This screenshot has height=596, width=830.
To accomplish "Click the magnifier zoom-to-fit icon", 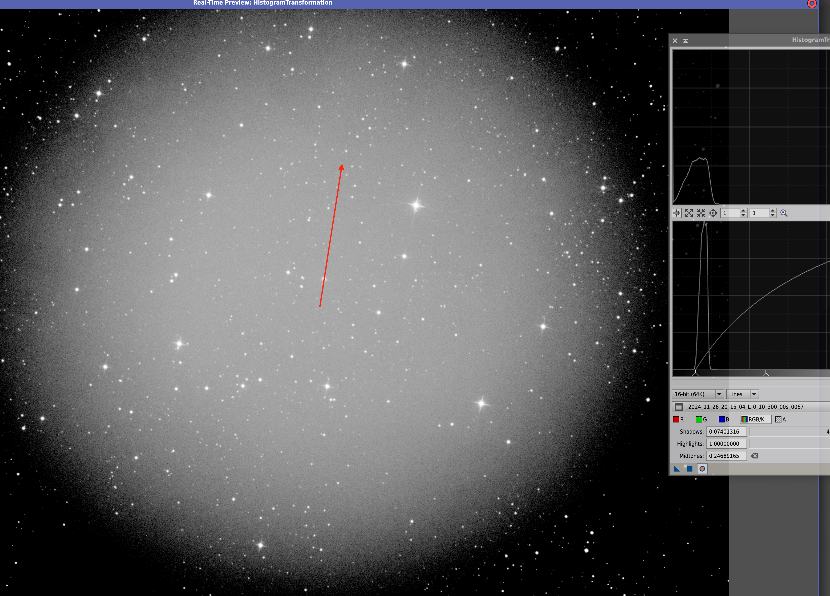I will 784,213.
